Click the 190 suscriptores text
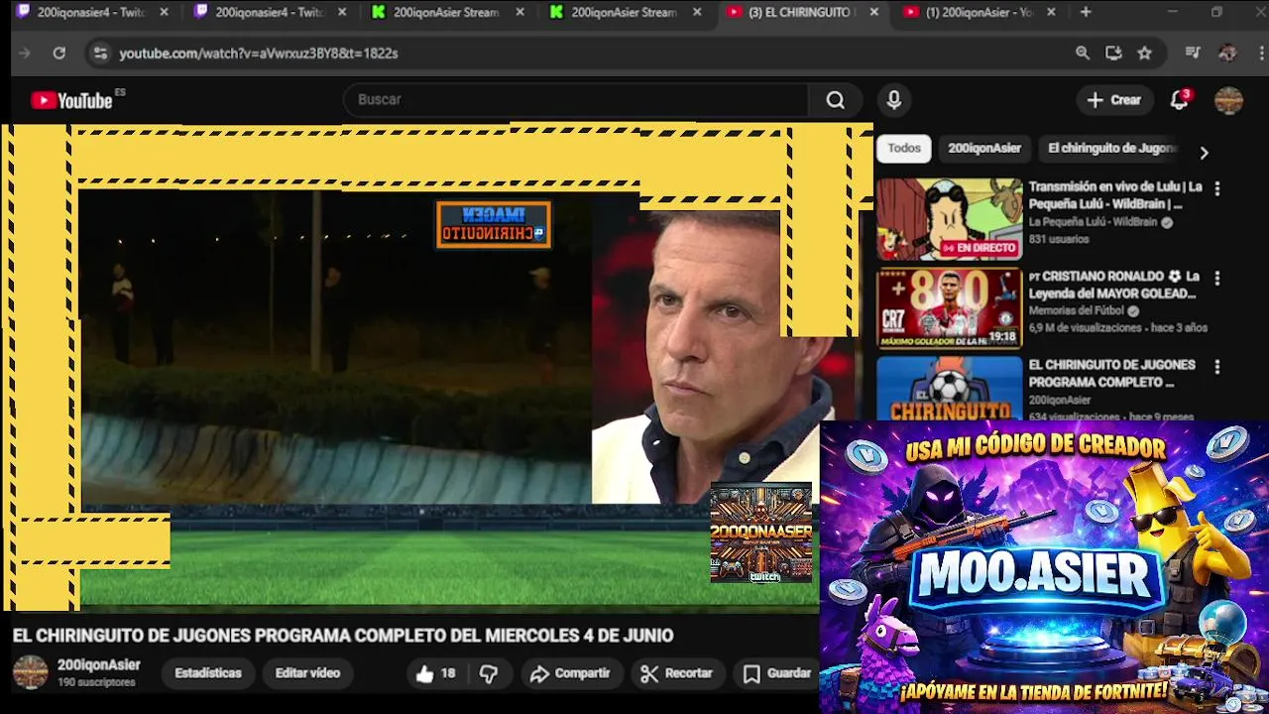Screen dimensions: 1269x714 click(96, 682)
